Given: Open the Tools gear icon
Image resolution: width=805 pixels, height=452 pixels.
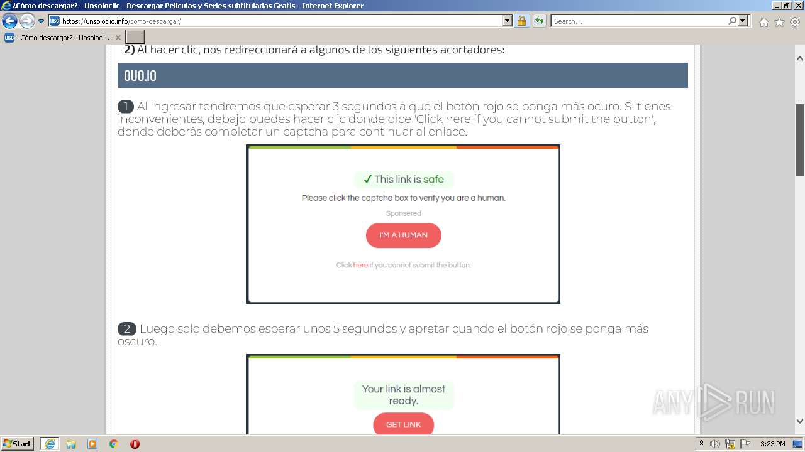Looking at the screenshot, I should [795, 22].
